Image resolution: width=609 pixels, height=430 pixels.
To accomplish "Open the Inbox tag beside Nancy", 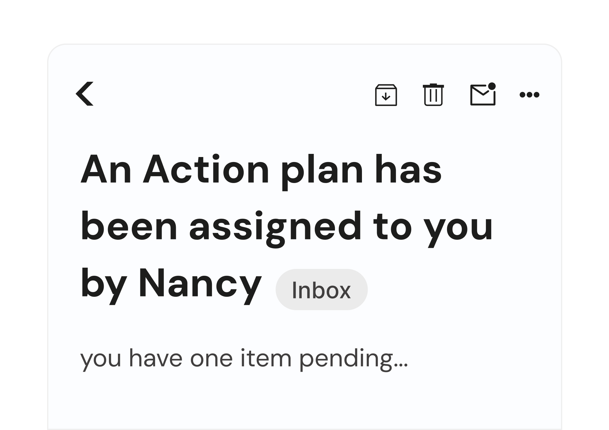I will pyautogui.click(x=321, y=290).
